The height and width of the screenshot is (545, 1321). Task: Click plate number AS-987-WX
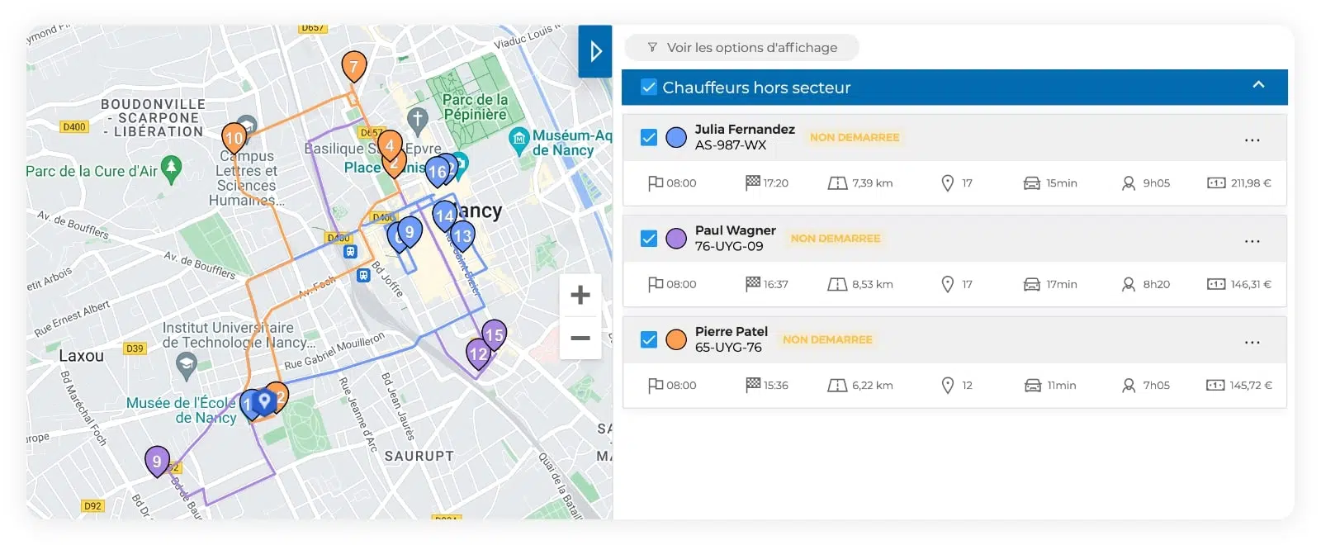point(731,145)
